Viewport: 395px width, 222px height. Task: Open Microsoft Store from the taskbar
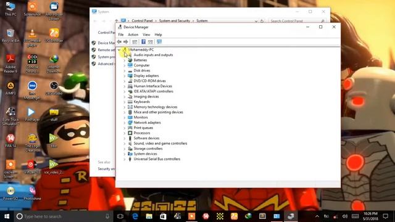click(x=163, y=216)
